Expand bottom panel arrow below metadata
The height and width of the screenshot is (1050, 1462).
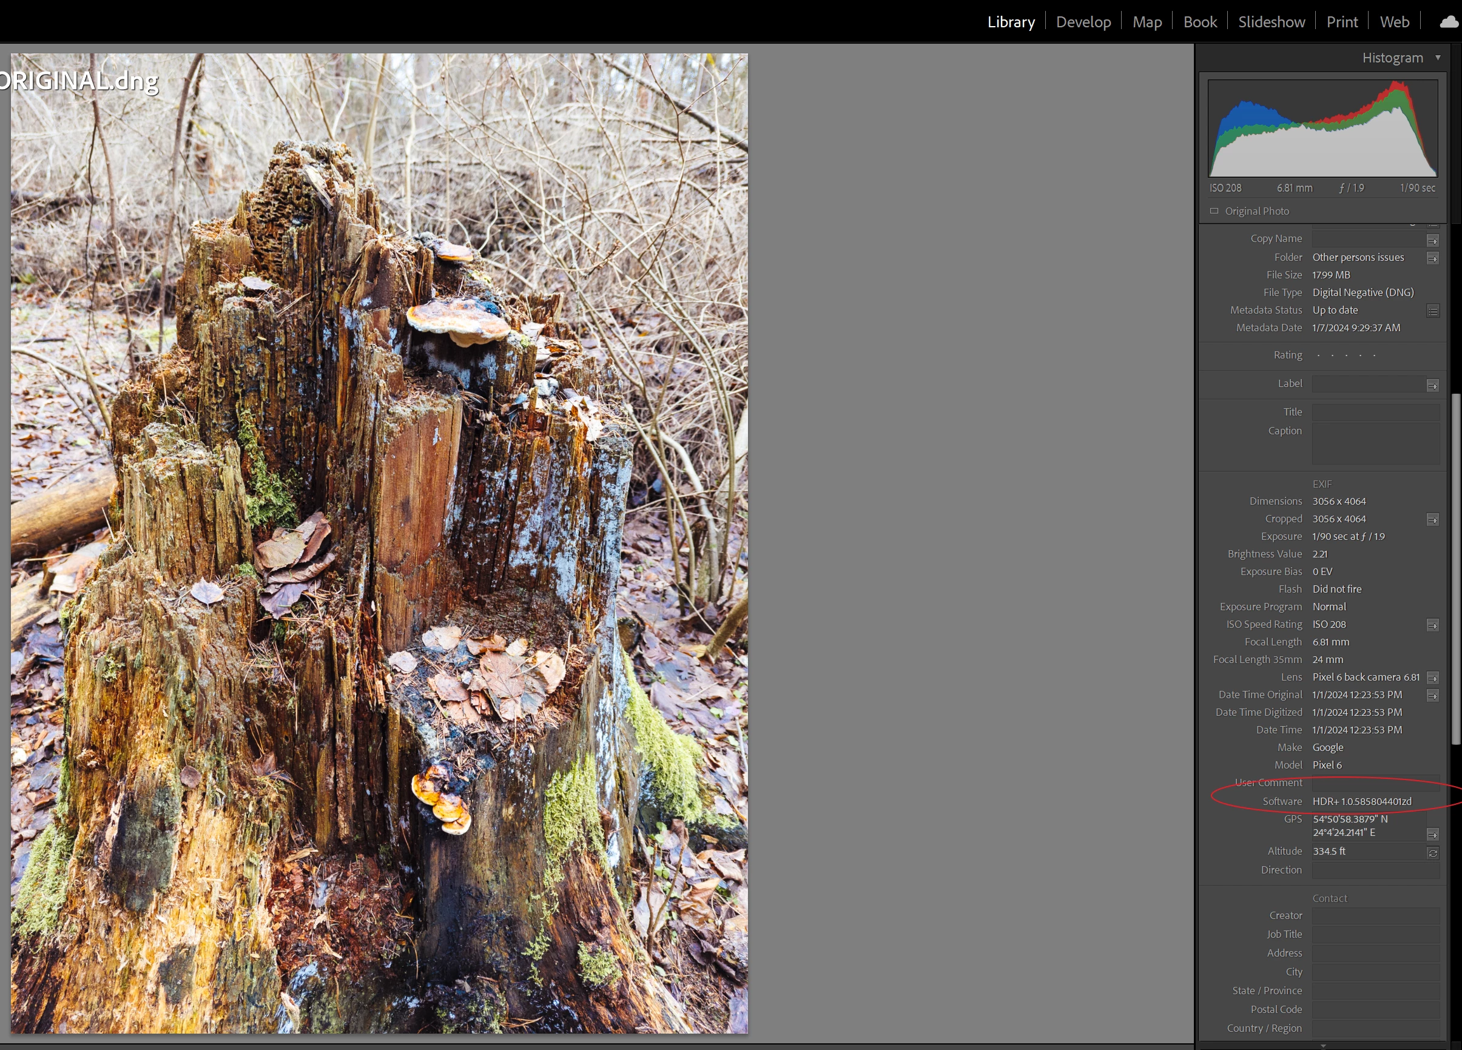[1322, 1046]
